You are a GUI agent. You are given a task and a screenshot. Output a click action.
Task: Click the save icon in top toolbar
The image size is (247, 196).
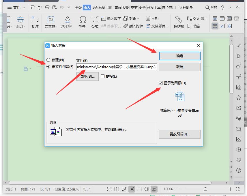coord(33,8)
